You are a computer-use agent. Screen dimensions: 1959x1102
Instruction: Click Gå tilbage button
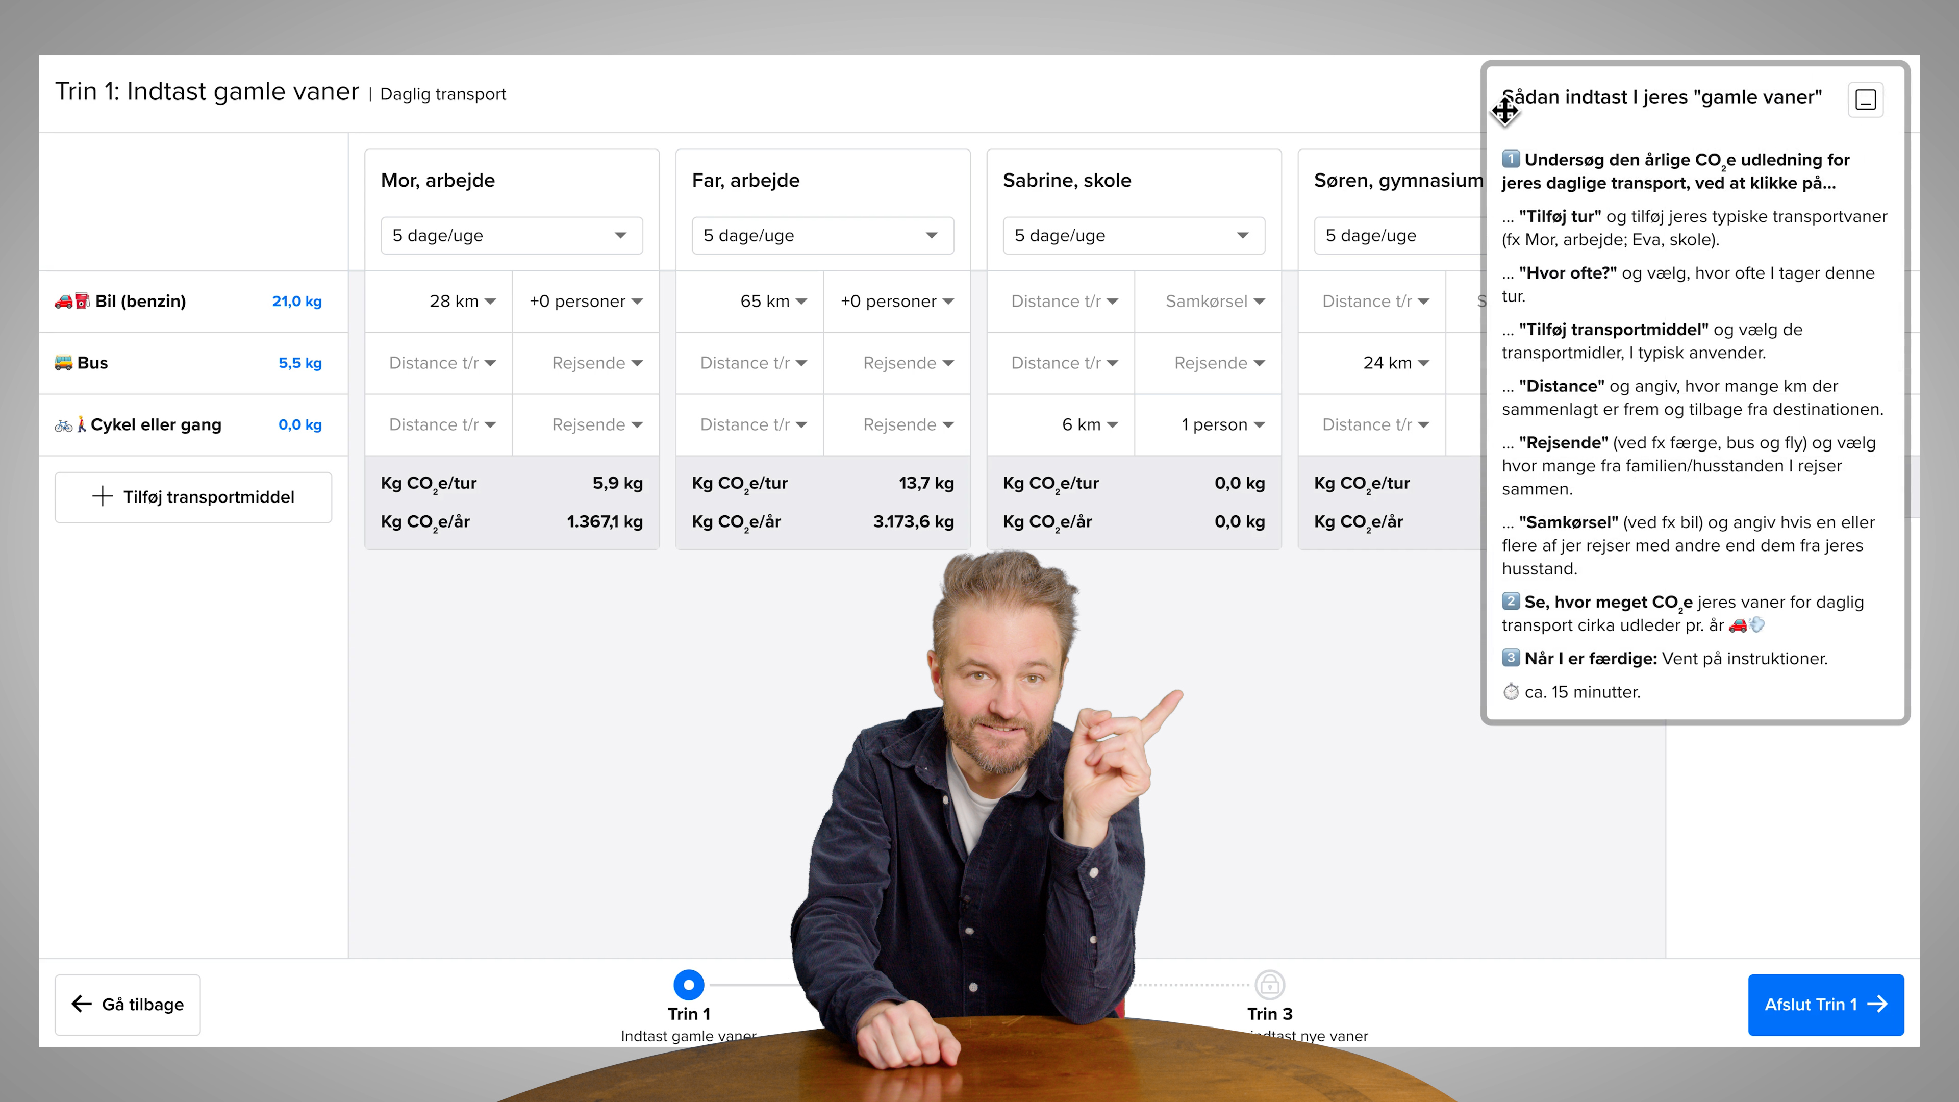tap(128, 1004)
